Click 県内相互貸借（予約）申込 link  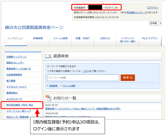[20, 105]
